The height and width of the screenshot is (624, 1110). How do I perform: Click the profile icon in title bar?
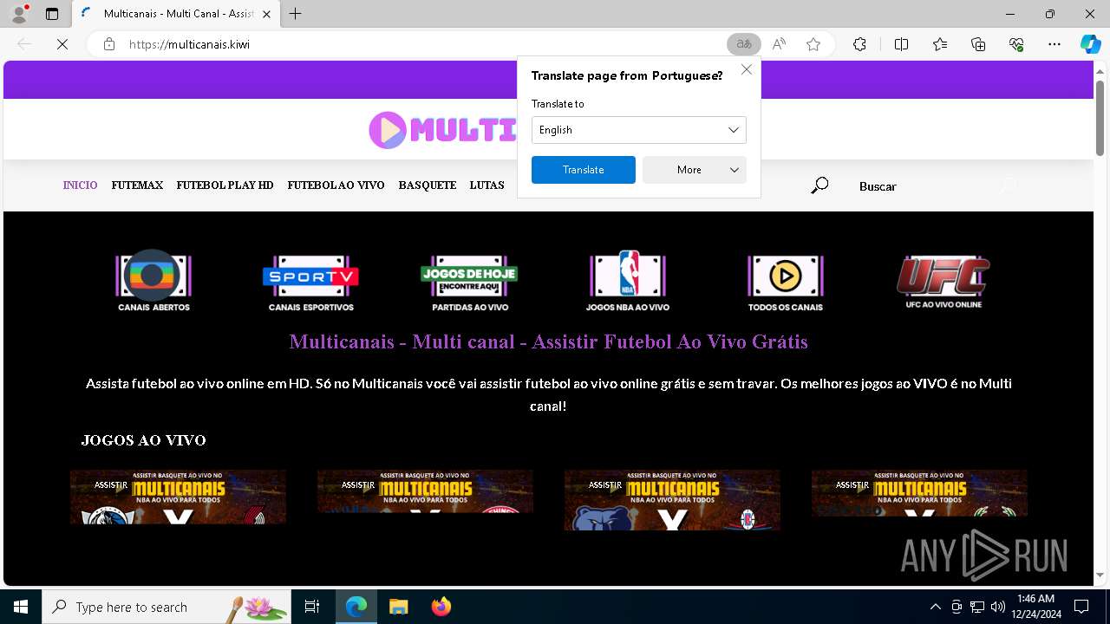[19, 14]
